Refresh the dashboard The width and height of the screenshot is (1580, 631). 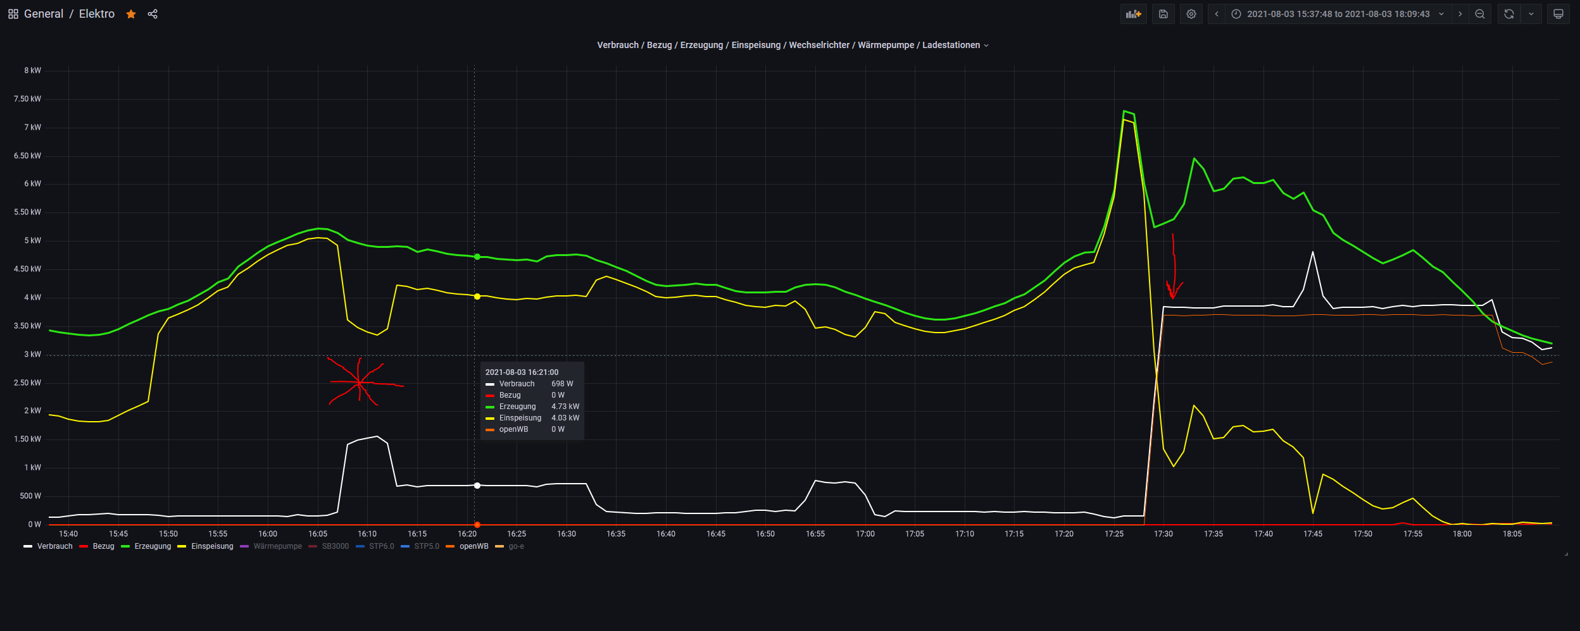tap(1509, 14)
